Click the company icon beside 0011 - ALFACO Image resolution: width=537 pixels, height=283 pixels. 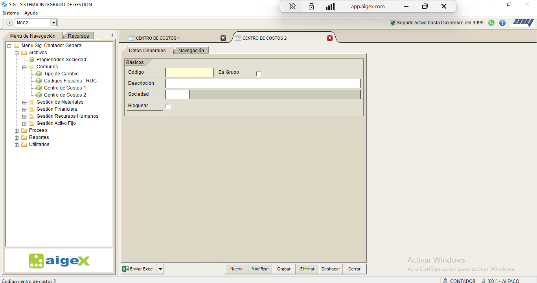click(483, 281)
